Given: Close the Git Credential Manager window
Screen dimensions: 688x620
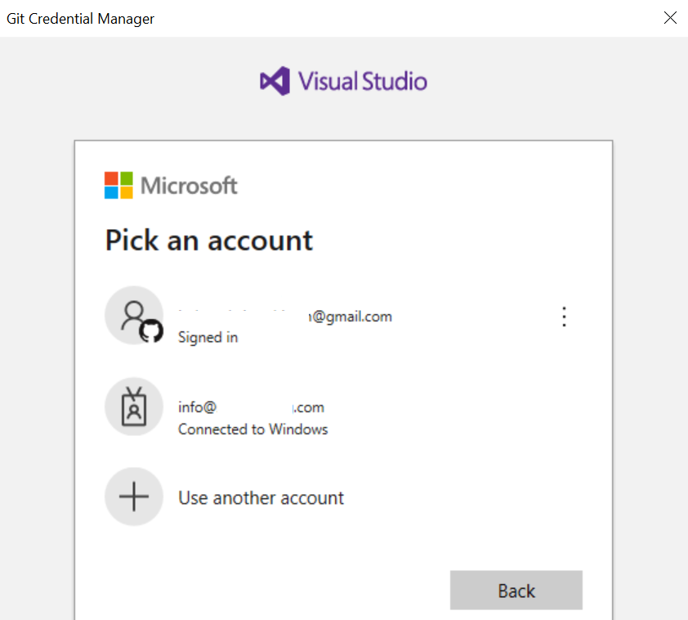Looking at the screenshot, I should 670,18.
